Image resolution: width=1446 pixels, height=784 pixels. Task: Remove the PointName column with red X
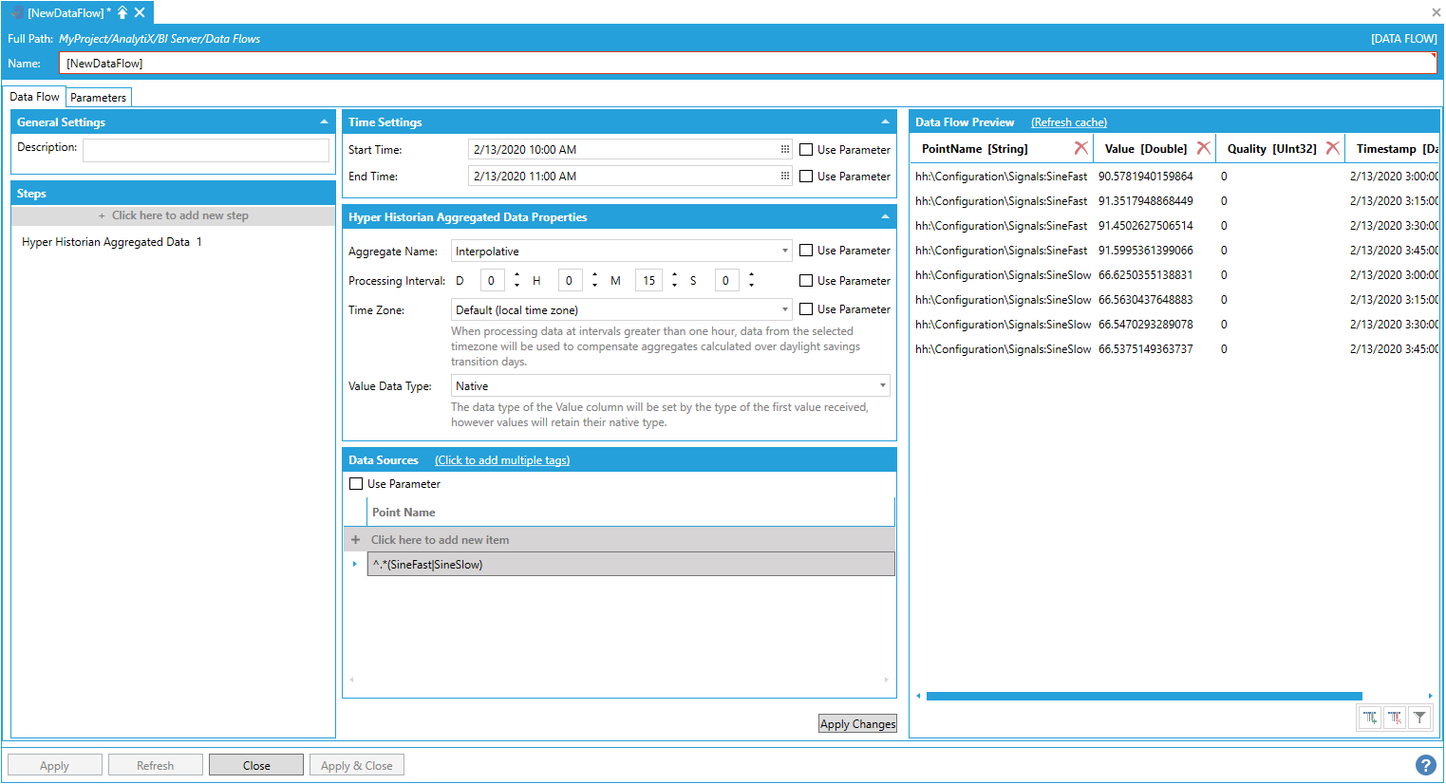1080,148
